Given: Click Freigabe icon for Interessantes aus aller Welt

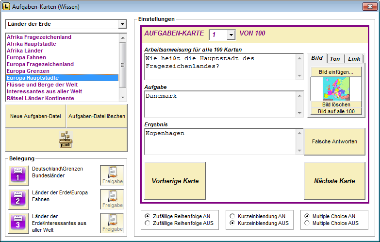Looking at the screenshot, I should click(112, 223).
